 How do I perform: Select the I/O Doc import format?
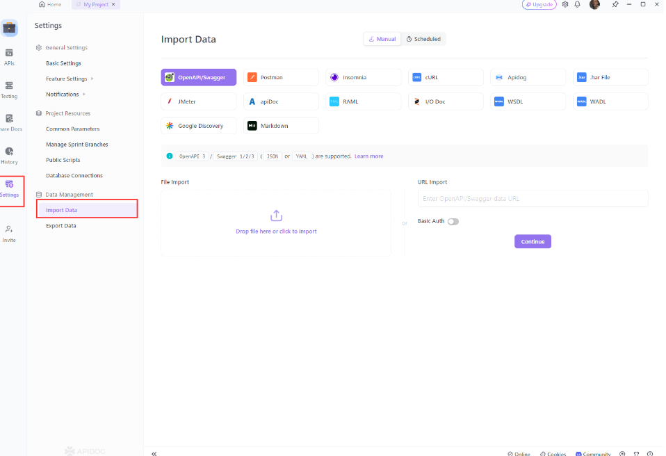(446, 101)
